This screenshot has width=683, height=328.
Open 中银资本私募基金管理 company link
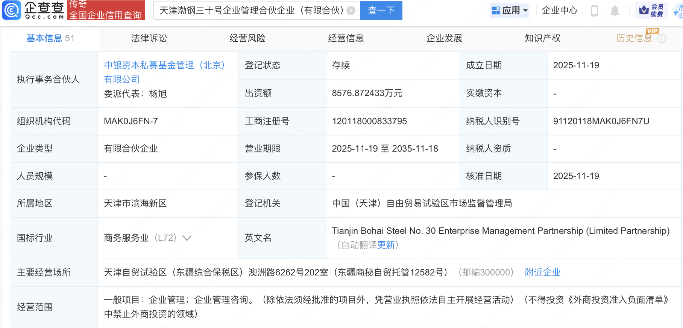[x=164, y=65]
